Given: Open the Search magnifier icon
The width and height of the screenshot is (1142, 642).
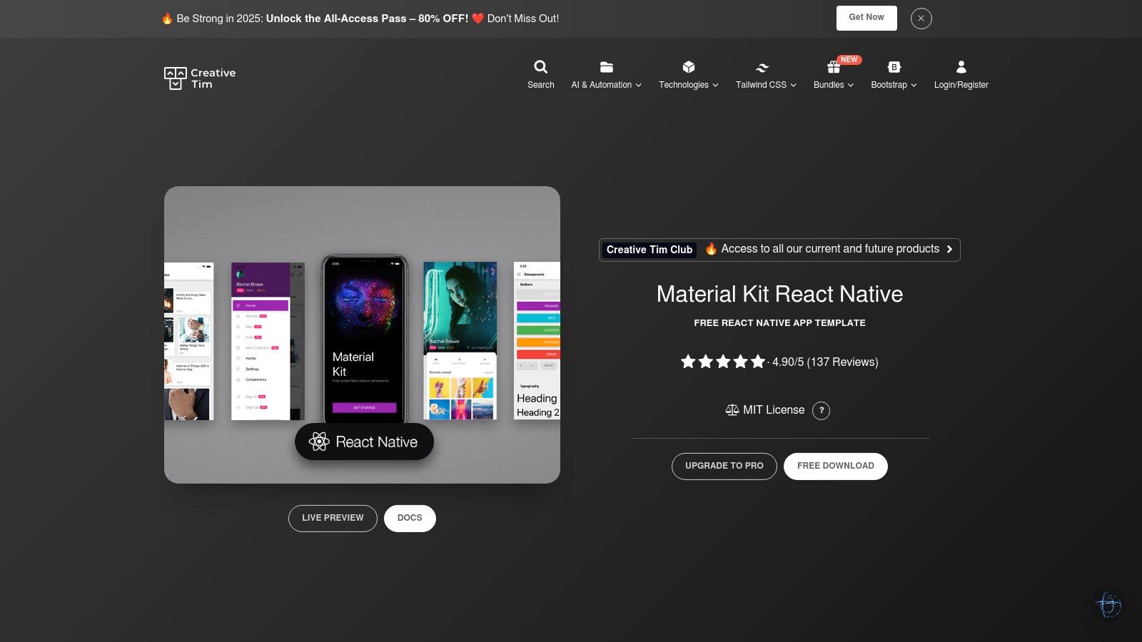Looking at the screenshot, I should point(541,67).
